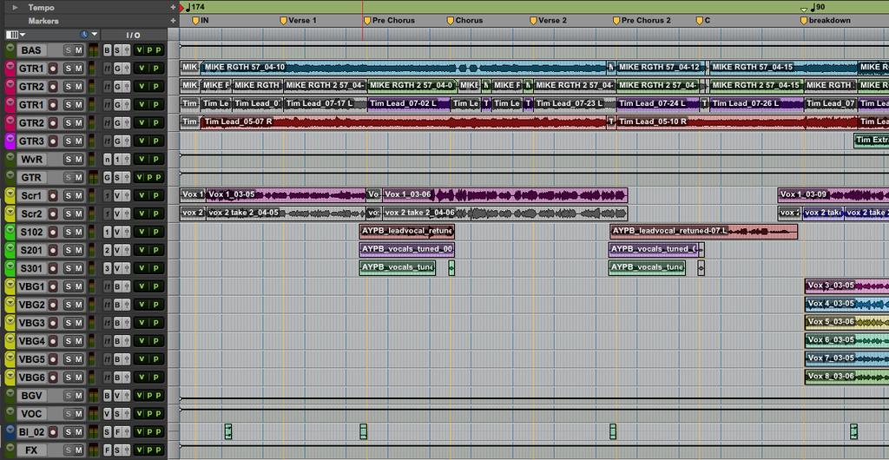The image size is (889, 460).
Task: Record-arm the GTR3 track
Action: point(53,141)
